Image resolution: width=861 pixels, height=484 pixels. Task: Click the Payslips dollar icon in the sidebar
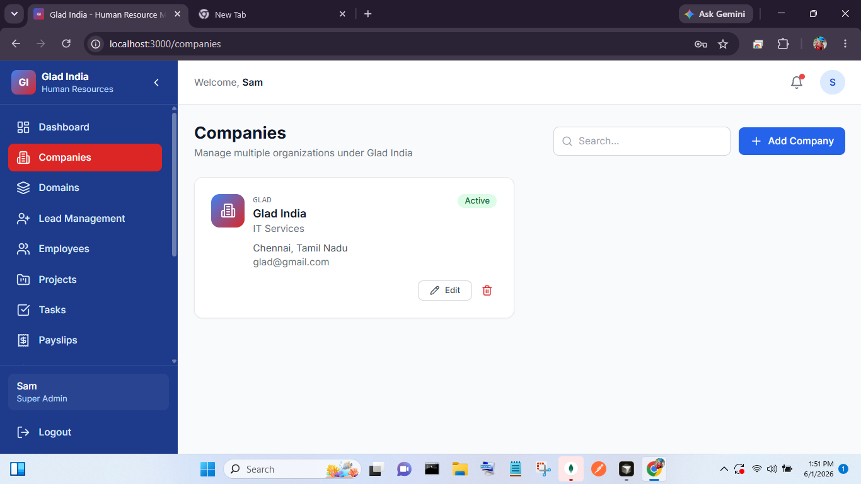[x=23, y=340]
